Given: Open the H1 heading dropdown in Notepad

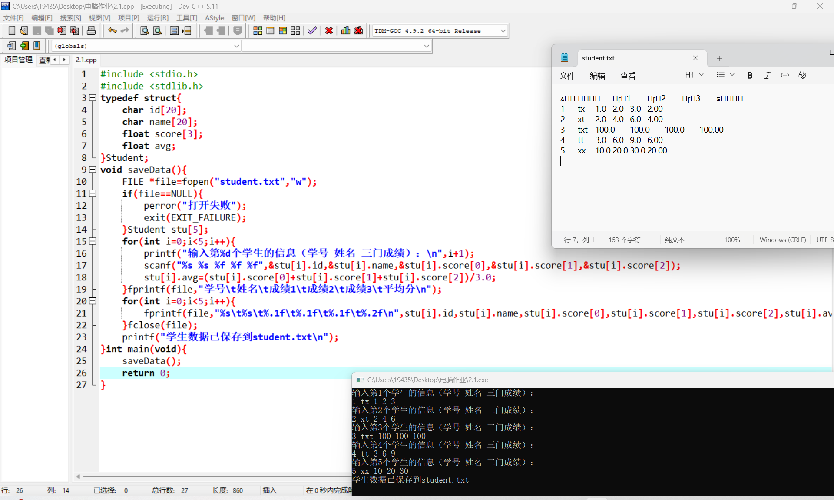Looking at the screenshot, I should (694, 75).
